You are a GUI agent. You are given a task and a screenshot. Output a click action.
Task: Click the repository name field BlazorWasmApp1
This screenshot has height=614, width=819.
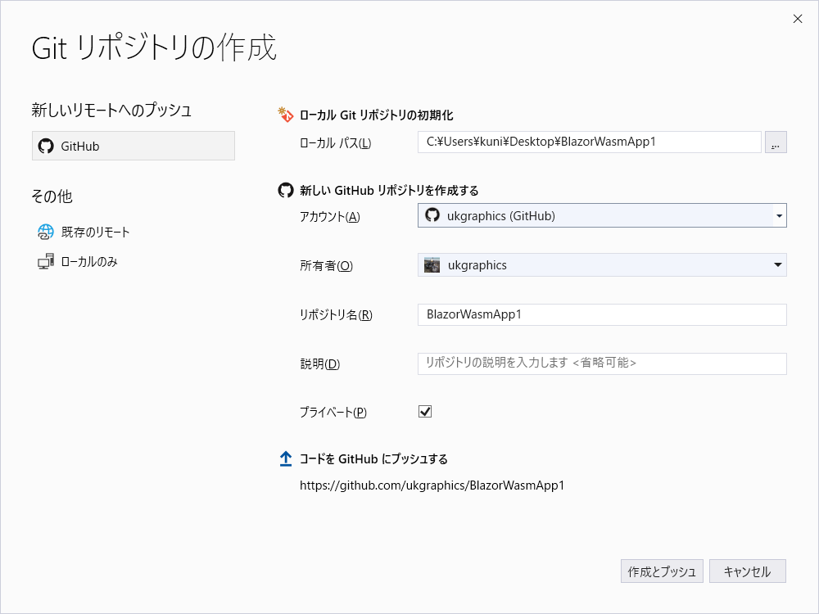602,314
